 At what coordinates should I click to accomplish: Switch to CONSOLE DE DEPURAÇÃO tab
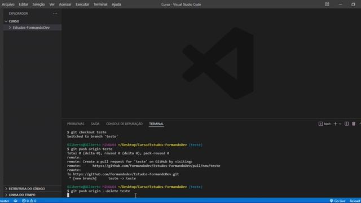click(124, 124)
